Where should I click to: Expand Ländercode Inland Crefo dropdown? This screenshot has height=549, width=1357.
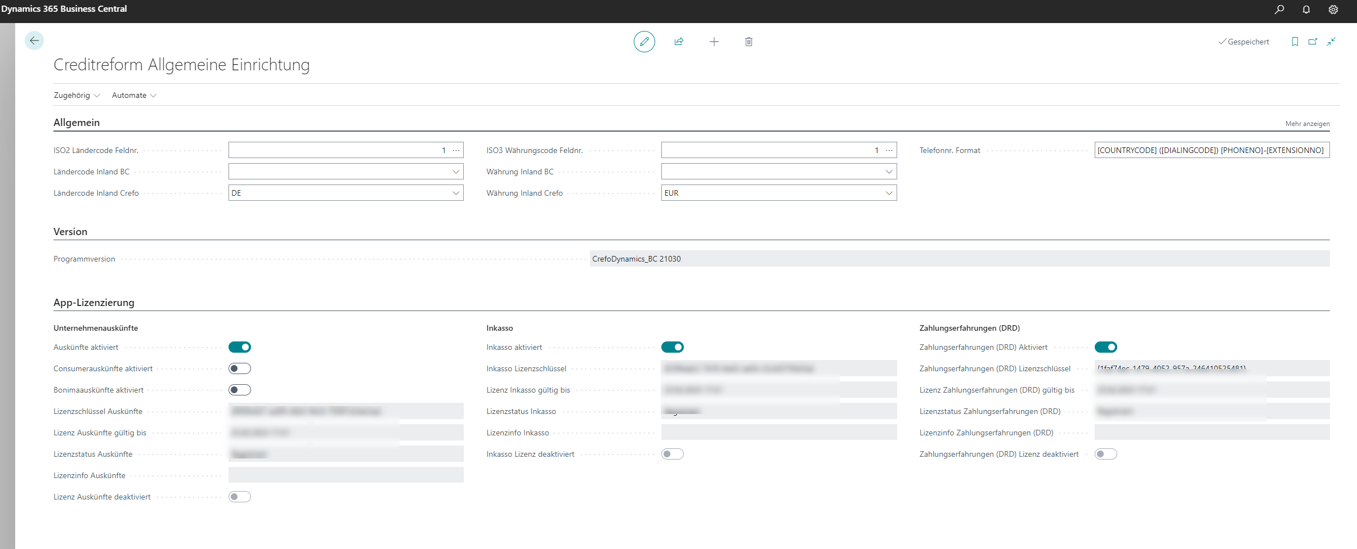tap(456, 193)
